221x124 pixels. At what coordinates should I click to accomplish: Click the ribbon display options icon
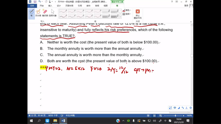click(177, 2)
